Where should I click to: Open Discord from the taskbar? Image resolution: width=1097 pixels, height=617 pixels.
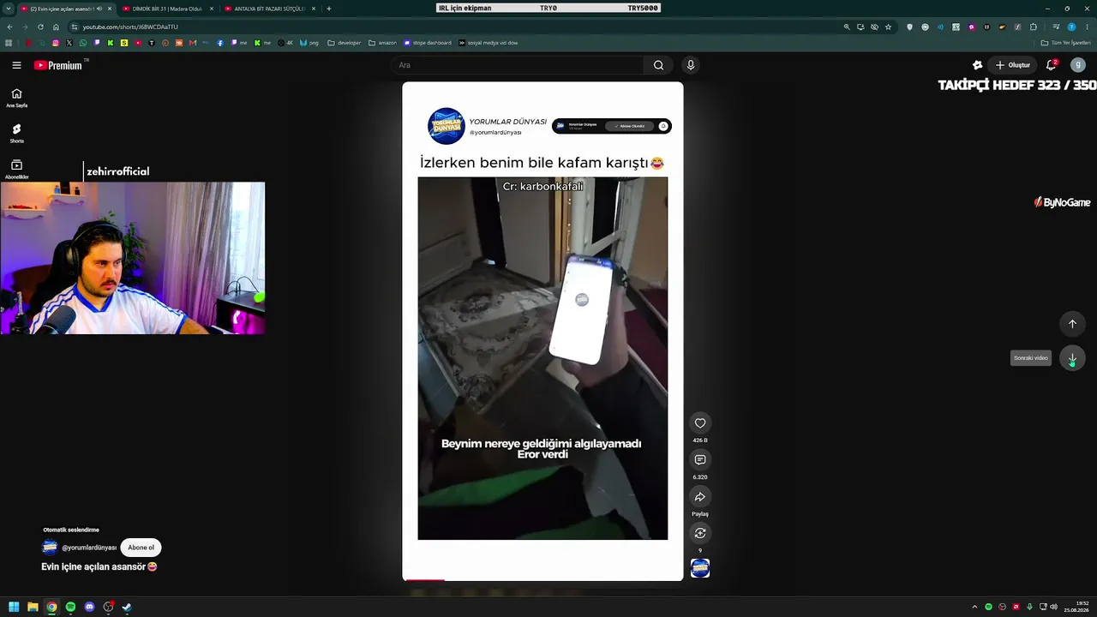[x=89, y=608]
